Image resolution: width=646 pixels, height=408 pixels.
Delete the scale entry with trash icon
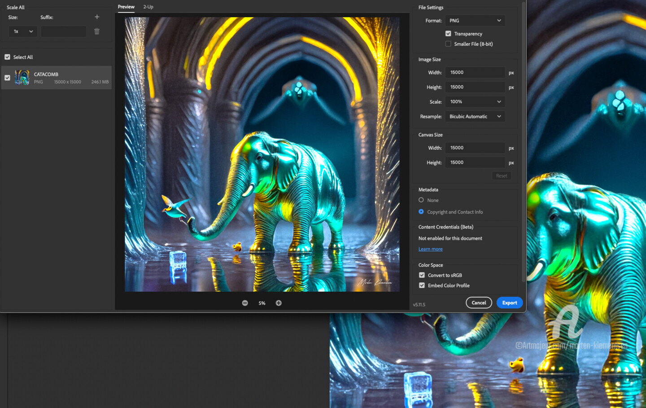(x=97, y=31)
